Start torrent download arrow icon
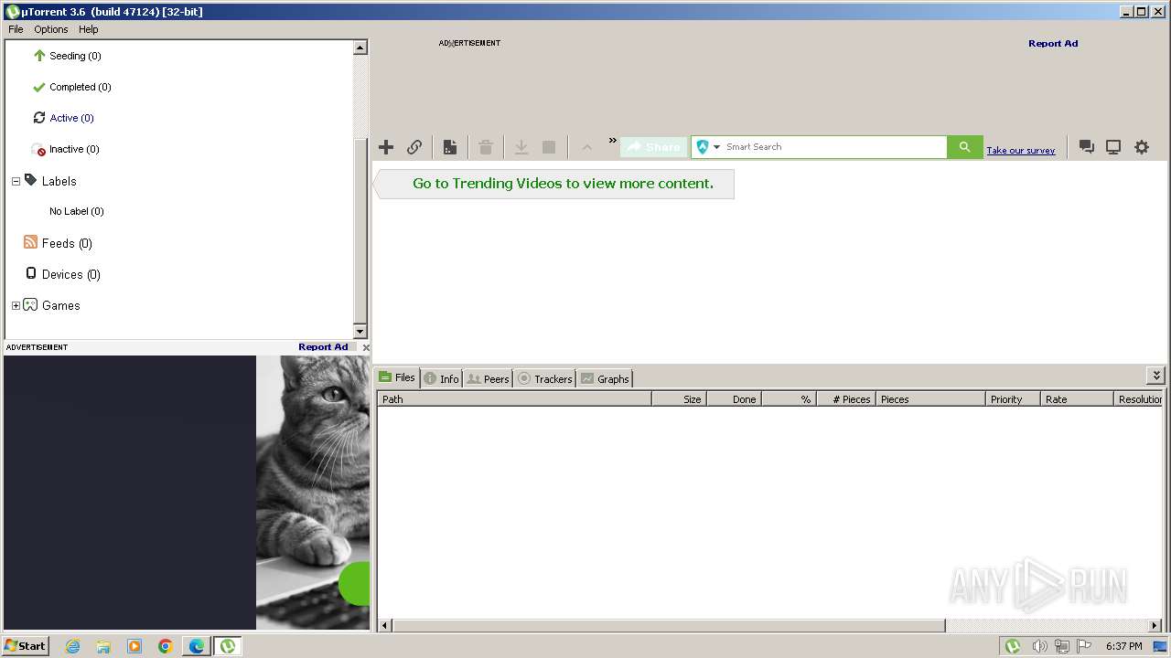The width and height of the screenshot is (1171, 658). (x=521, y=147)
